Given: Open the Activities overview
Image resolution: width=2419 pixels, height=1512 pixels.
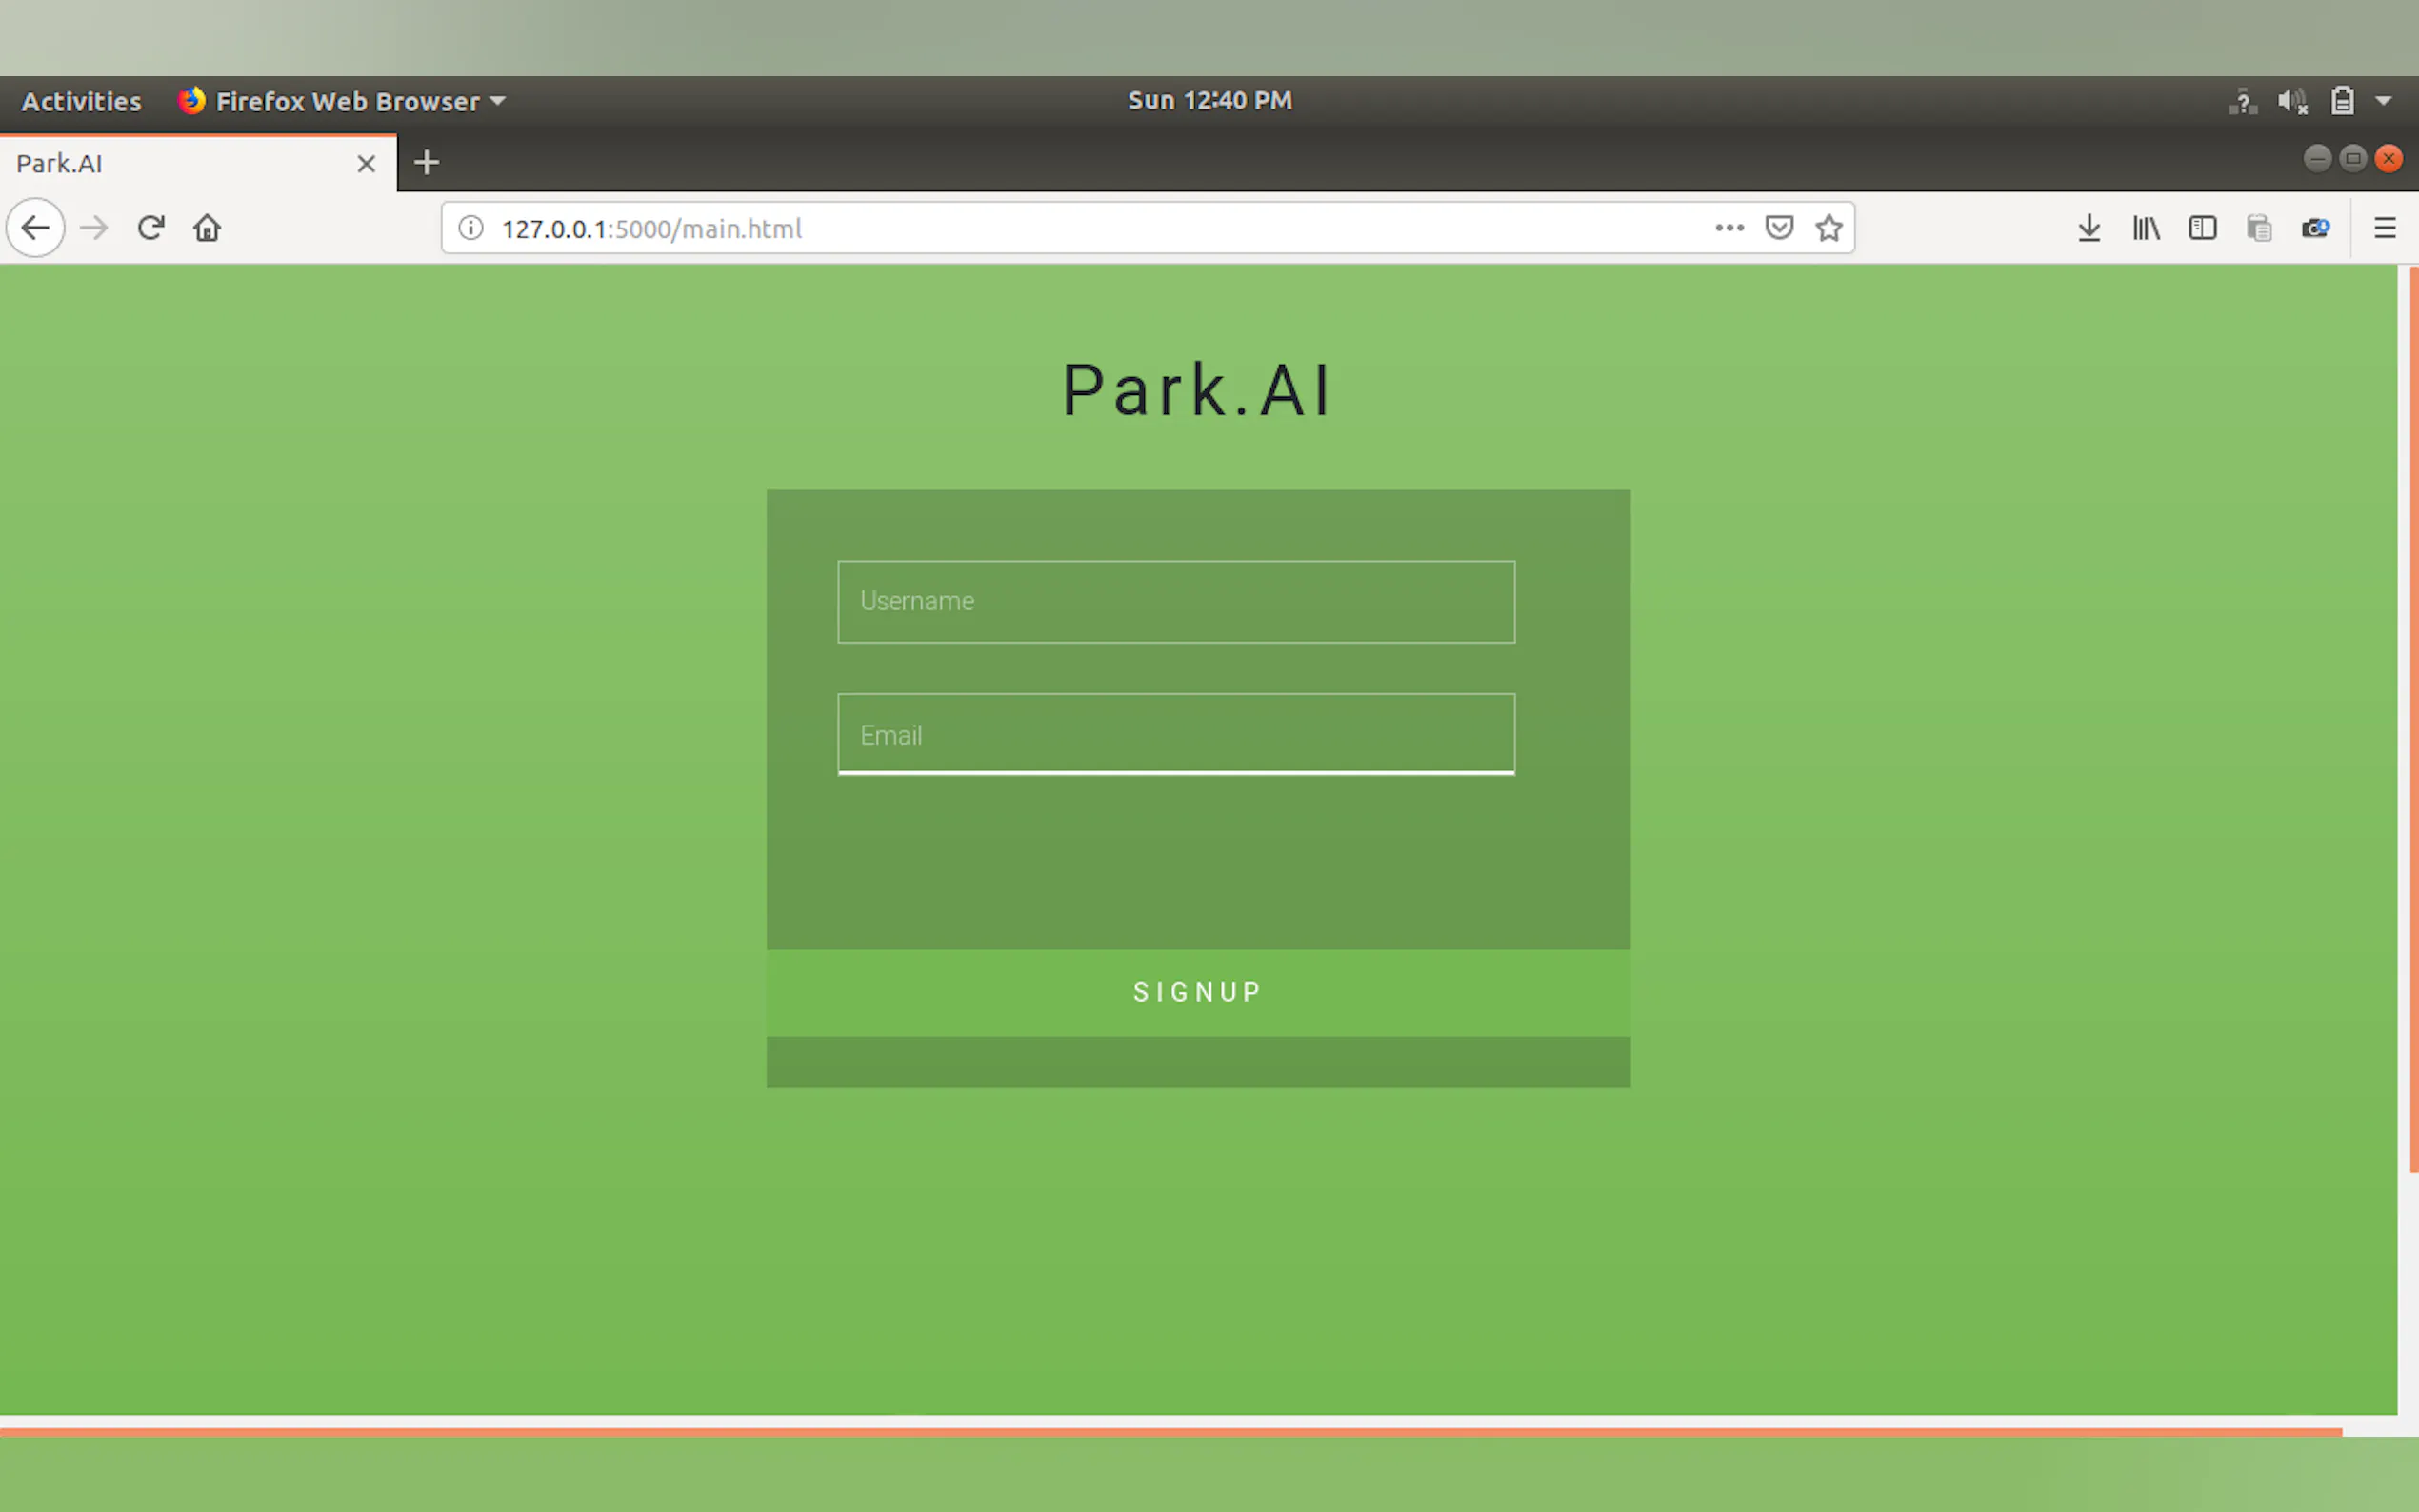Looking at the screenshot, I should [81, 101].
